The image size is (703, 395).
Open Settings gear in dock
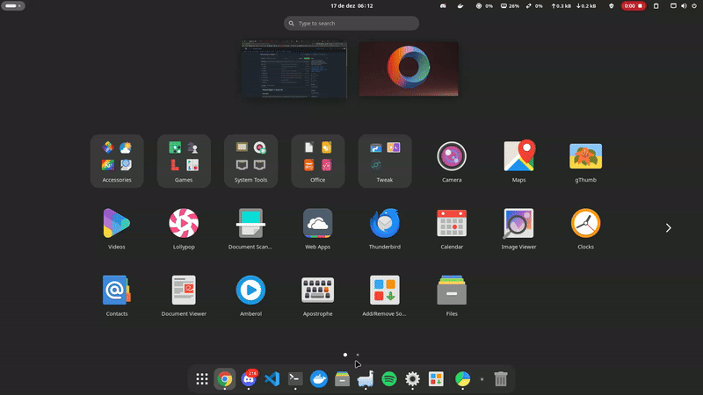click(x=412, y=379)
